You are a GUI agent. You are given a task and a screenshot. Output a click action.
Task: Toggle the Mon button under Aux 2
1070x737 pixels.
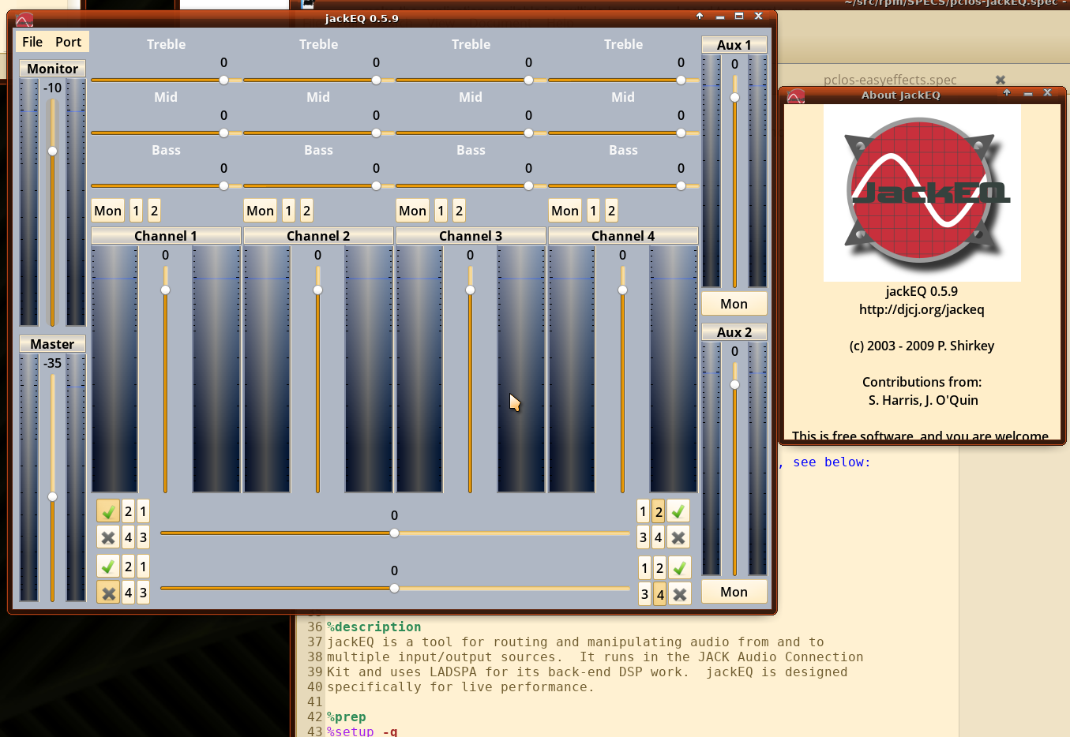coord(733,592)
